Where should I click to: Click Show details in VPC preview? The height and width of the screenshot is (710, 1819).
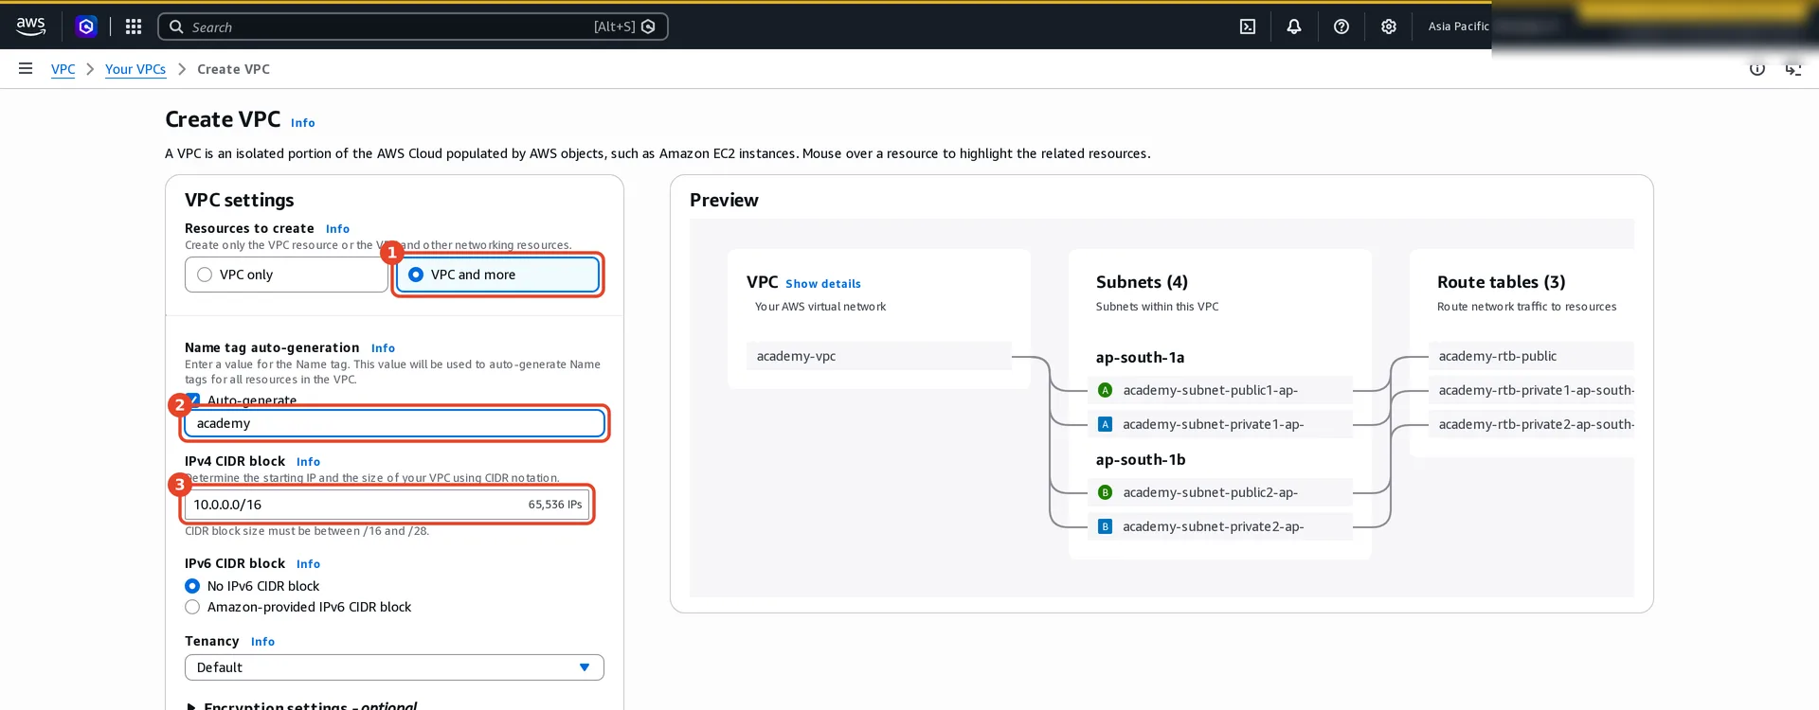pyautogui.click(x=823, y=284)
